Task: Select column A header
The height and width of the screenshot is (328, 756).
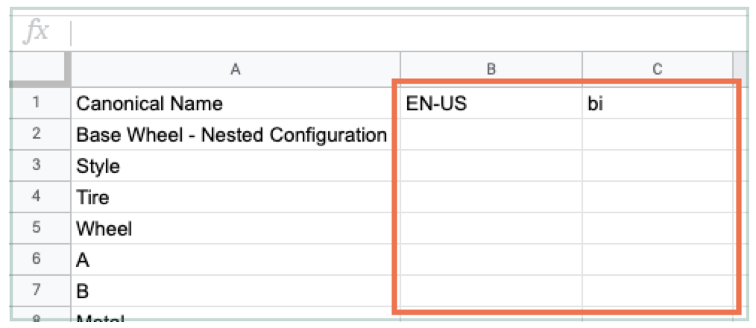Action: pyautogui.click(x=236, y=69)
